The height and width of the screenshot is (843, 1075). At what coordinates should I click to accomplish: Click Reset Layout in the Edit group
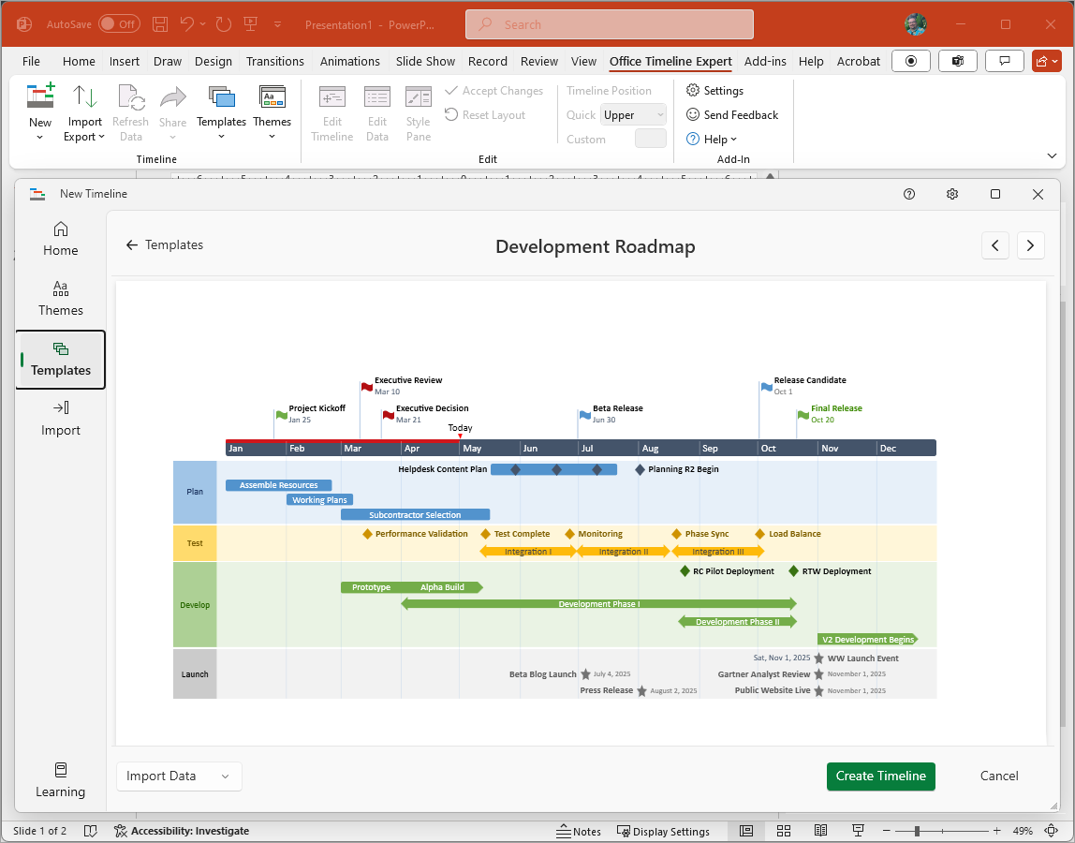(x=485, y=114)
